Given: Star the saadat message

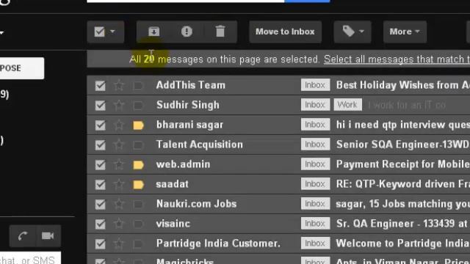Looking at the screenshot, I should coord(119,184).
